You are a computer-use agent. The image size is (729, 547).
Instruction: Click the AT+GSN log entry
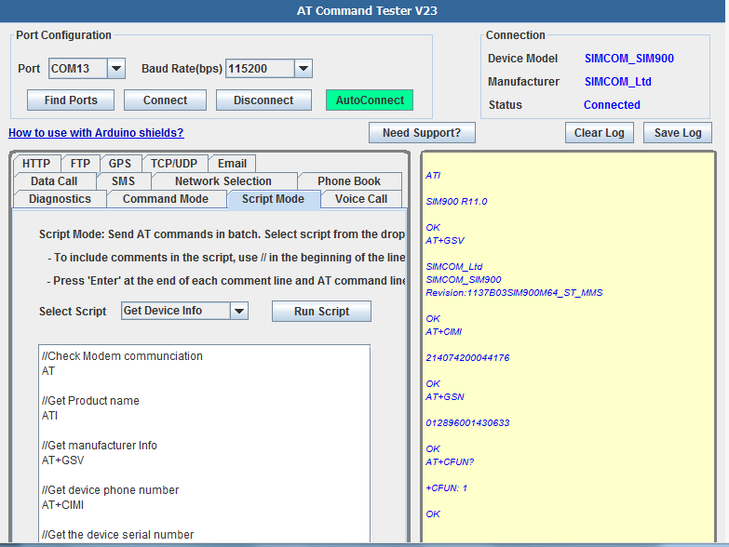point(445,396)
